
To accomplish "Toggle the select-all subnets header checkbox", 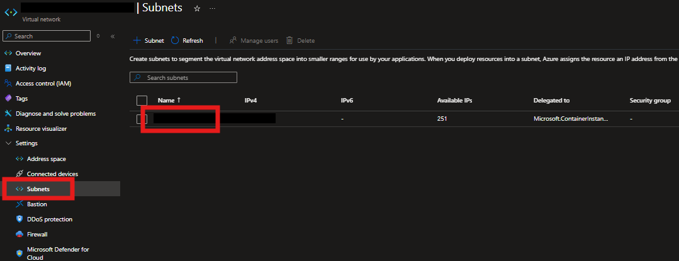I will tap(142, 101).
